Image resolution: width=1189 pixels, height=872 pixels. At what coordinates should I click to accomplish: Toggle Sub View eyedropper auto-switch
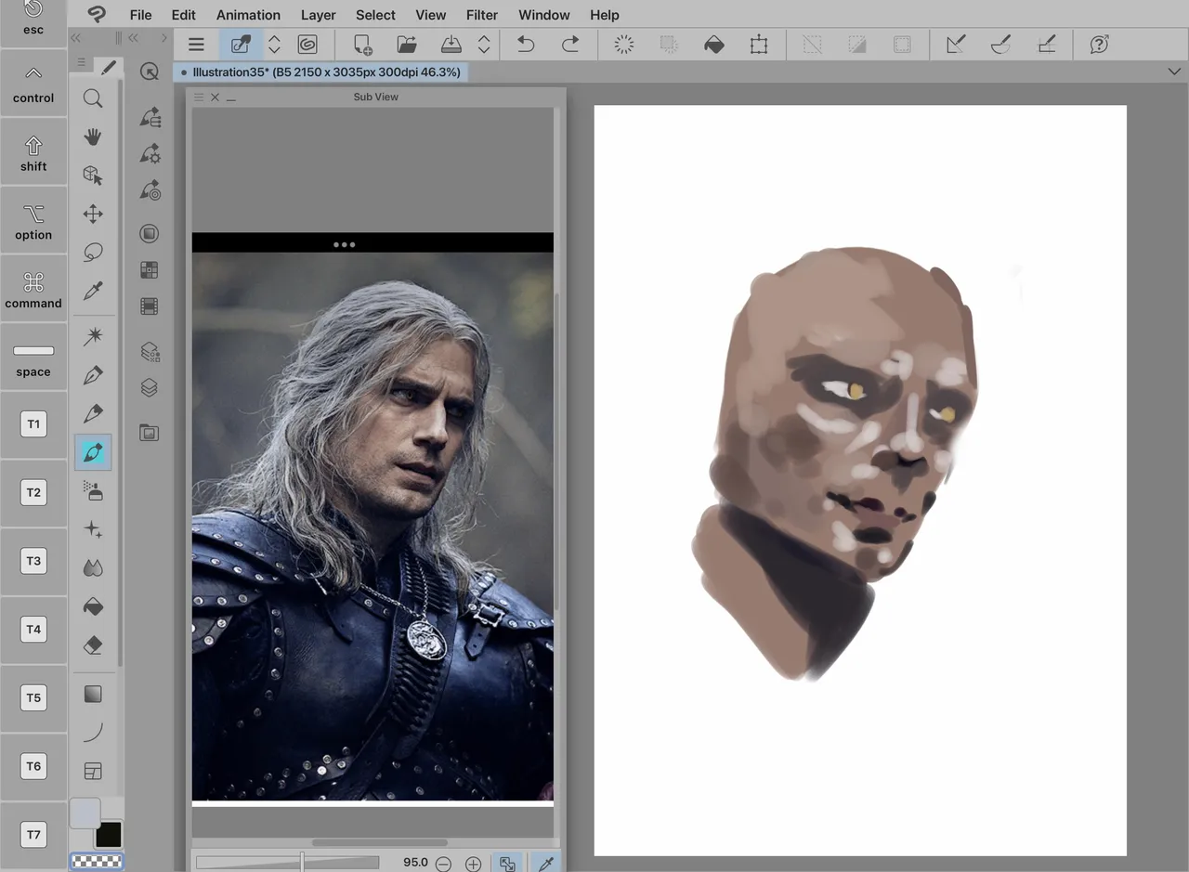click(x=546, y=863)
